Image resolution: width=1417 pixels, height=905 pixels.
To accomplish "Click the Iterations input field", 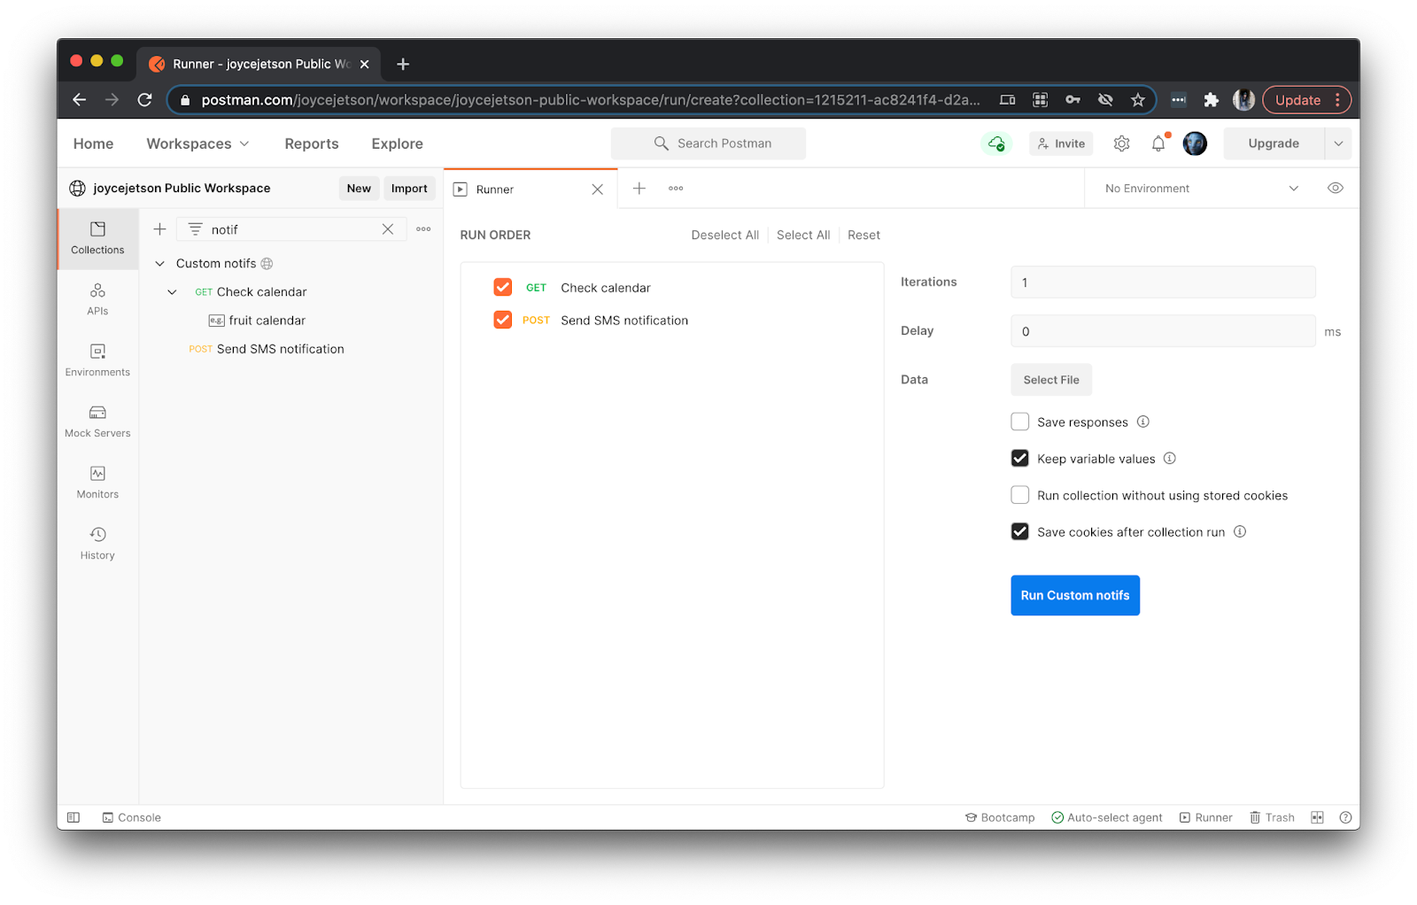I will [1163, 282].
